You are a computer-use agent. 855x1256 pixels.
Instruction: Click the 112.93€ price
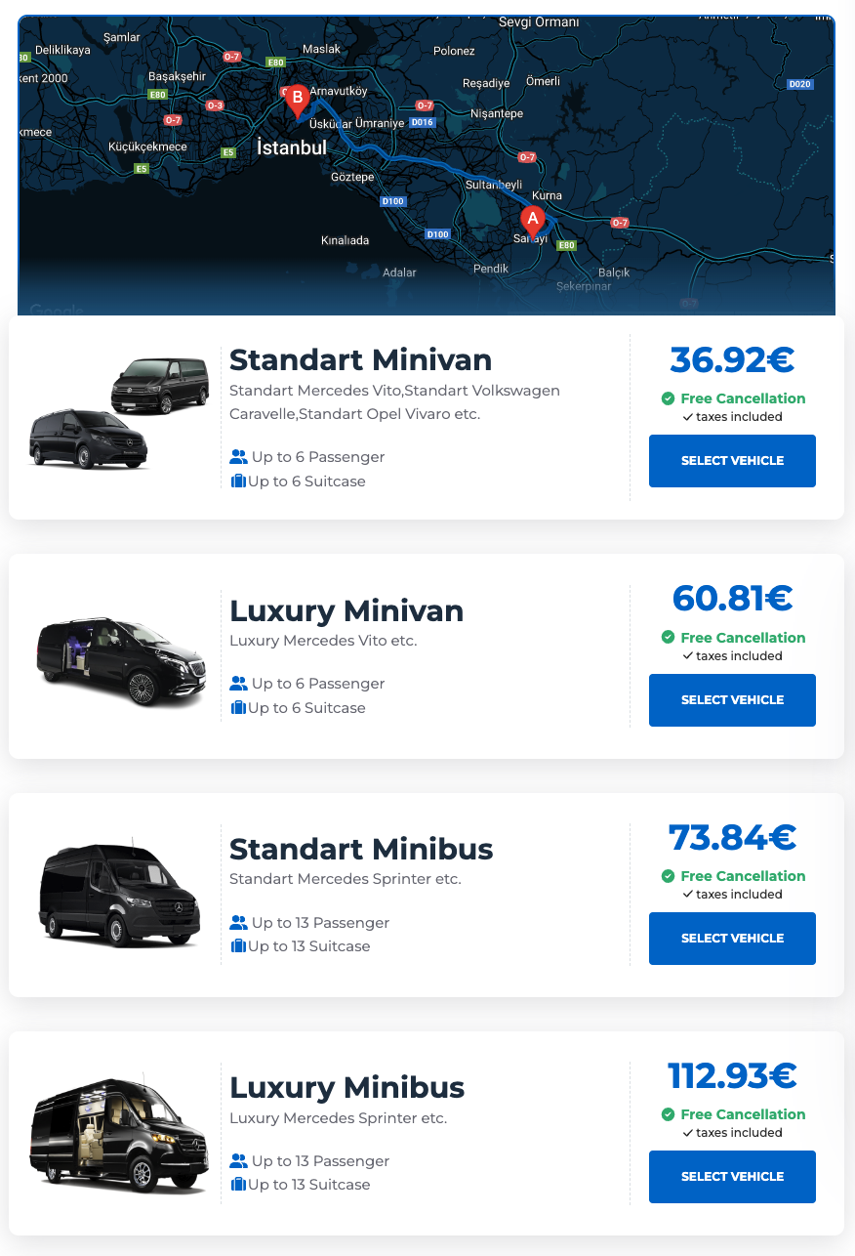732,1076
